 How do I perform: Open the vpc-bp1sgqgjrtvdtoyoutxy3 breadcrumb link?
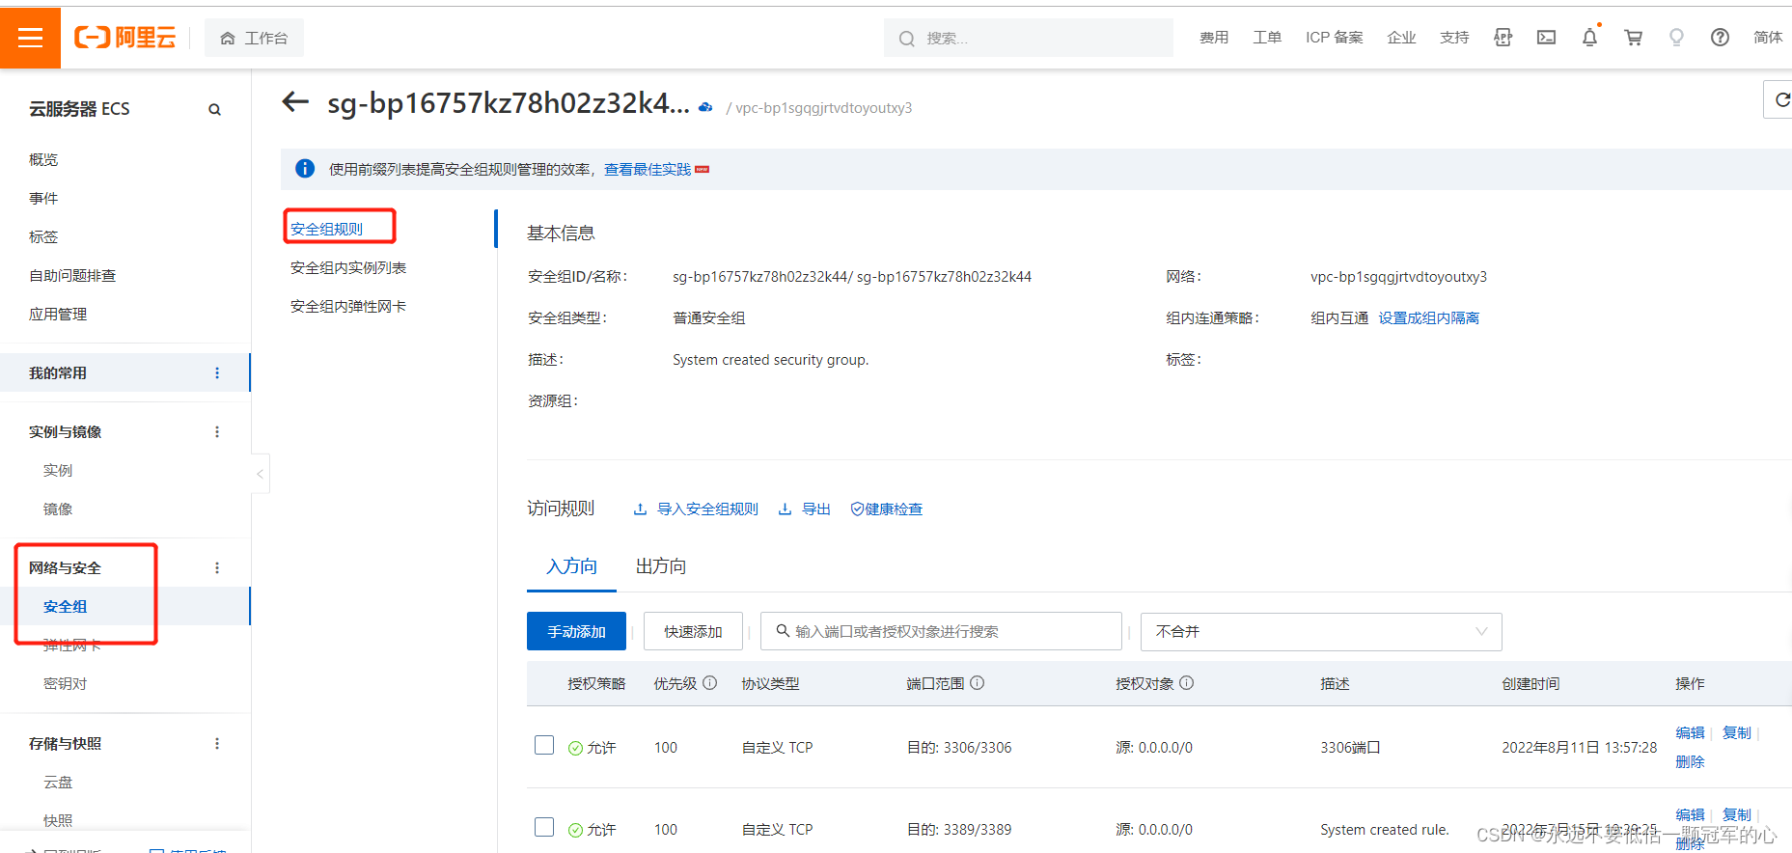[823, 108]
